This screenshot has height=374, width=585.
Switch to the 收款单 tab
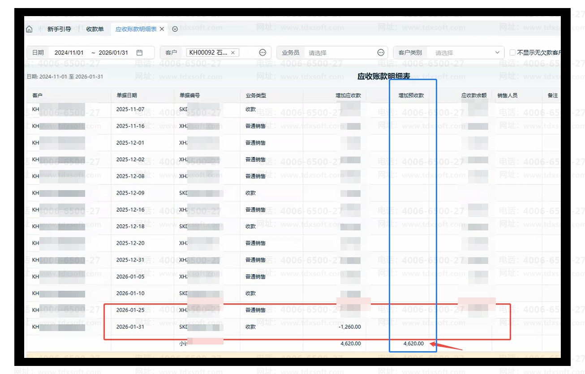pos(95,29)
